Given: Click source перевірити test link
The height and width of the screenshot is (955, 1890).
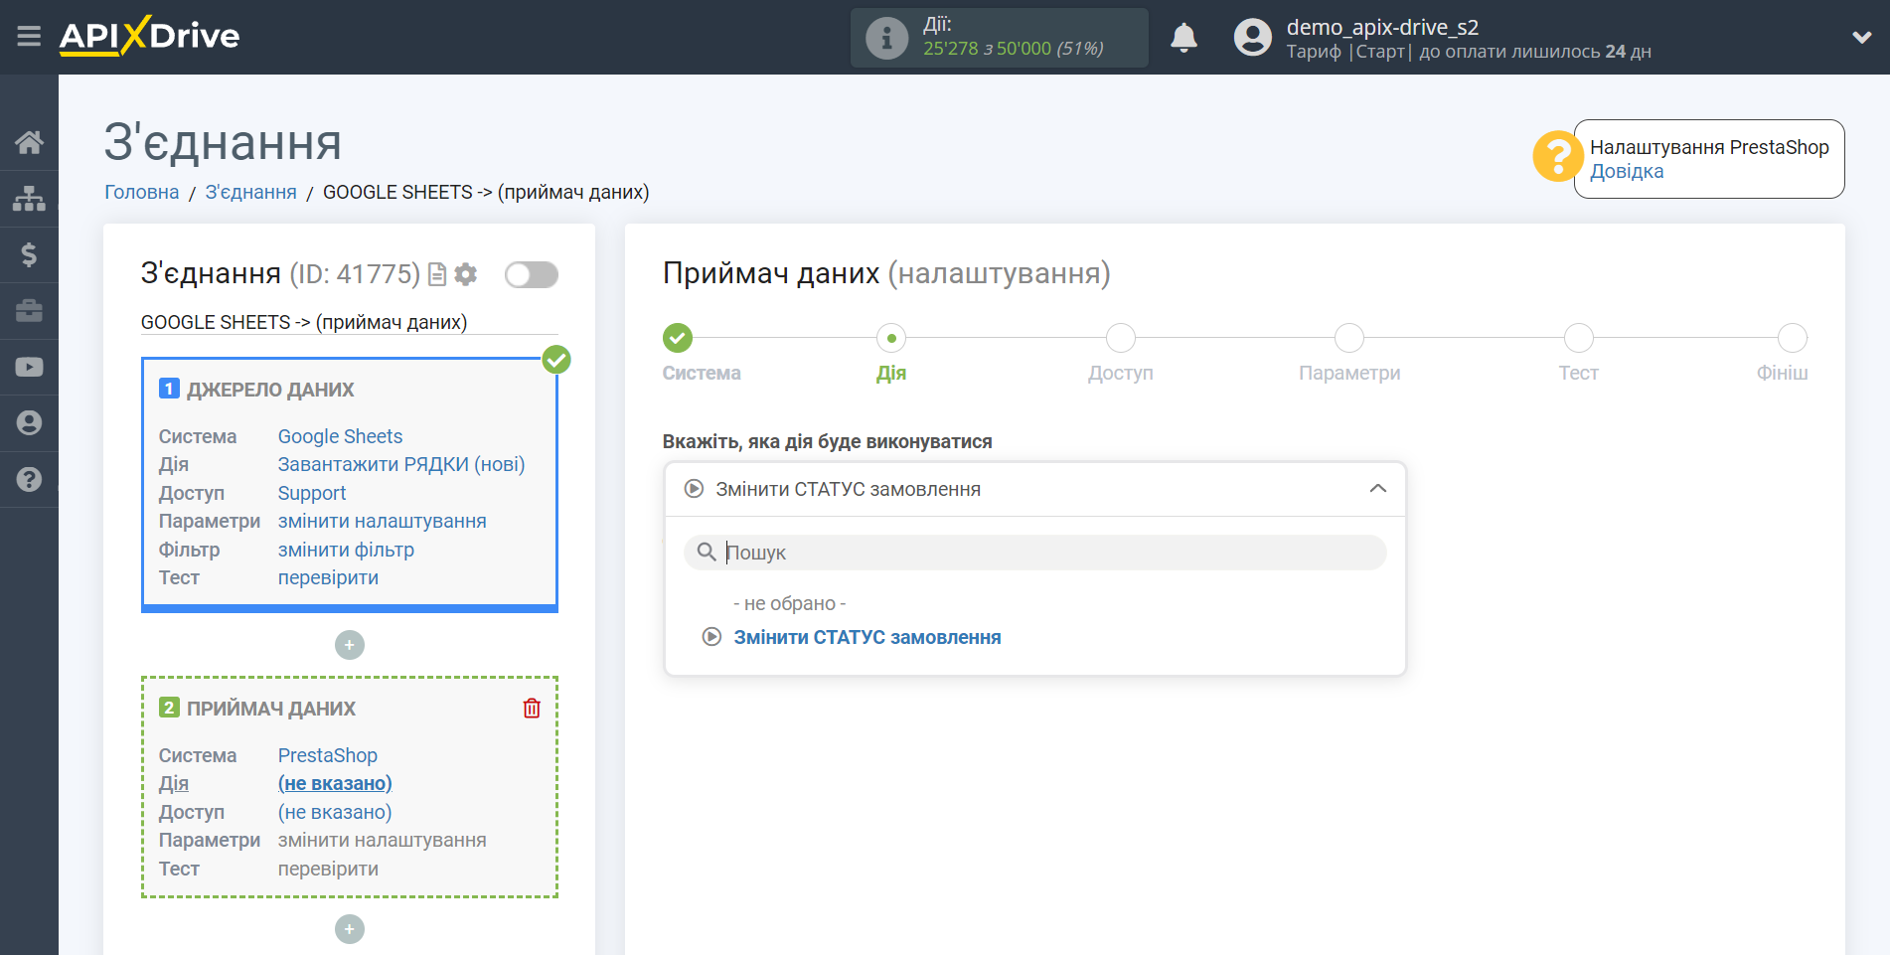Looking at the screenshot, I should coord(328,577).
